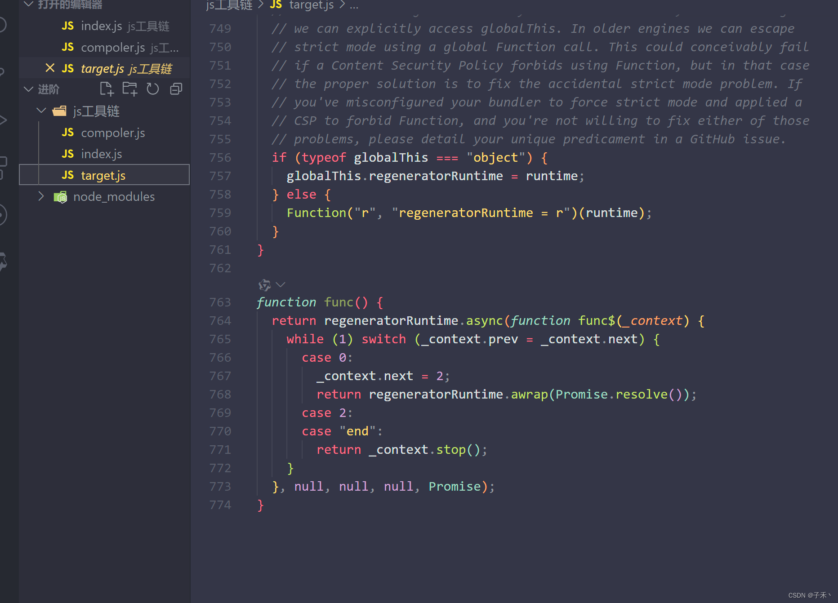The image size is (838, 603).
Task: Click line number 763 in the gutter
Action: pos(220,302)
